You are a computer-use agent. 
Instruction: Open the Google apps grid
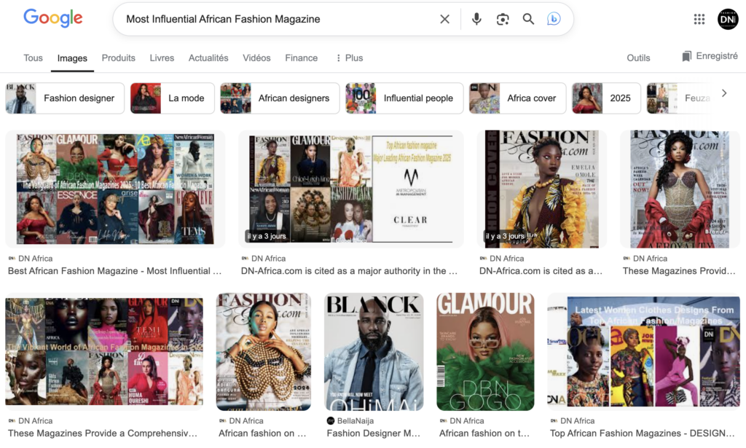click(699, 19)
